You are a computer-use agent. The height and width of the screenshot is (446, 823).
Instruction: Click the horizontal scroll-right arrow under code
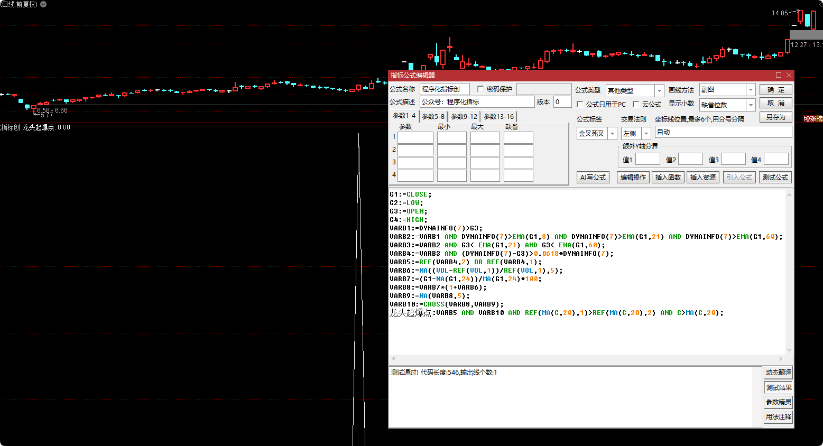pyautogui.click(x=780, y=359)
